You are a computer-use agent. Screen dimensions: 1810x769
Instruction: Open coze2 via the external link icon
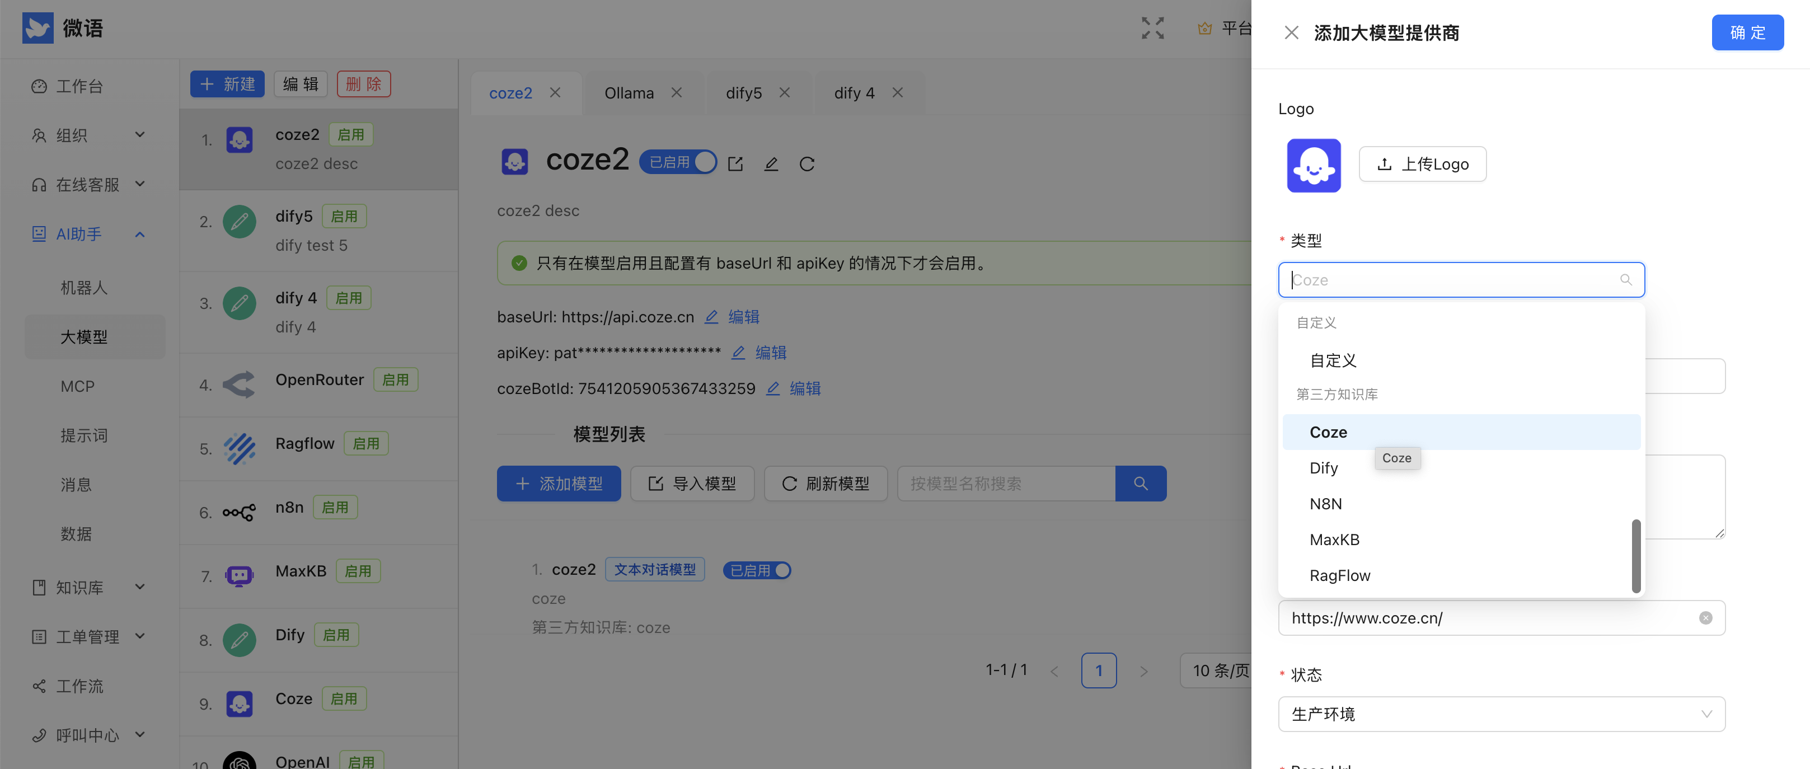pos(735,163)
